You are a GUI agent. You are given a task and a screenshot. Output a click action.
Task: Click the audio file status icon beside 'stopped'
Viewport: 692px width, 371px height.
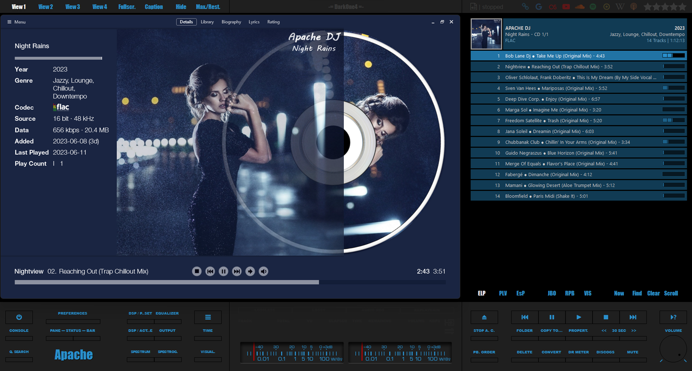coord(474,6)
